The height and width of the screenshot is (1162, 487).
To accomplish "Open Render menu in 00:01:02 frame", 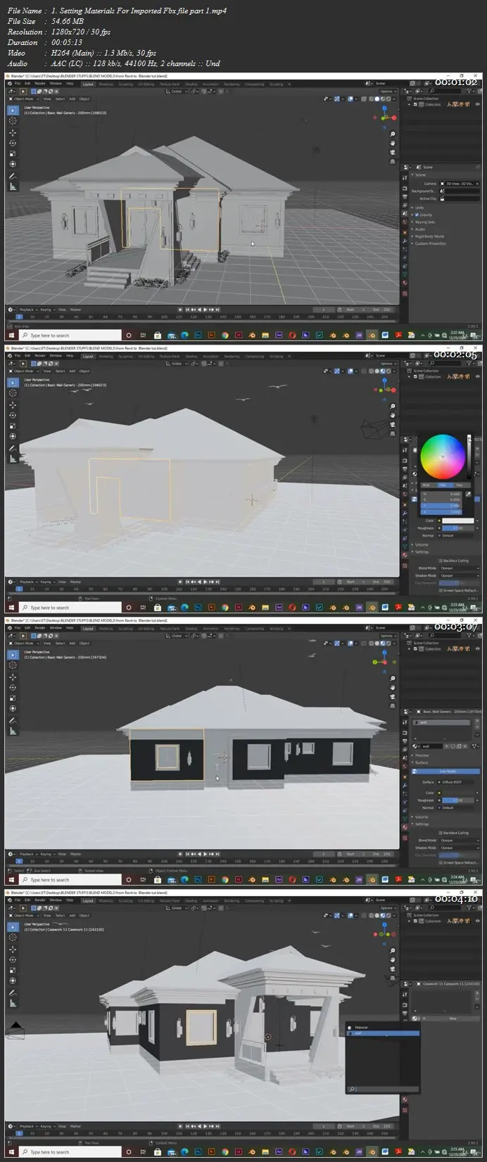I will pos(40,84).
